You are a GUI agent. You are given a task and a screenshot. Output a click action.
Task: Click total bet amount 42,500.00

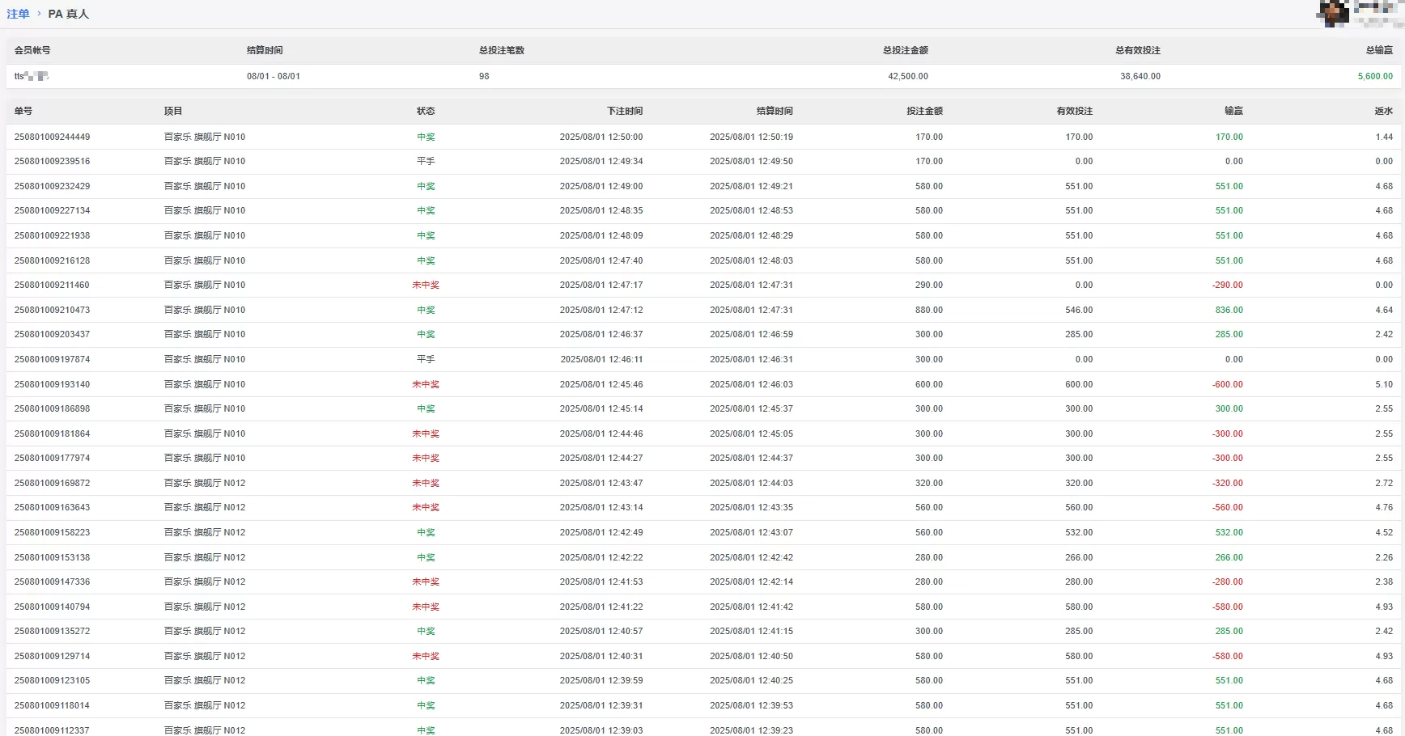pyautogui.click(x=908, y=76)
